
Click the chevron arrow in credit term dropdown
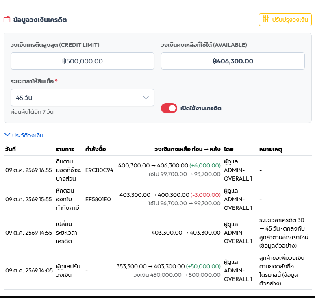pyautogui.click(x=146, y=98)
